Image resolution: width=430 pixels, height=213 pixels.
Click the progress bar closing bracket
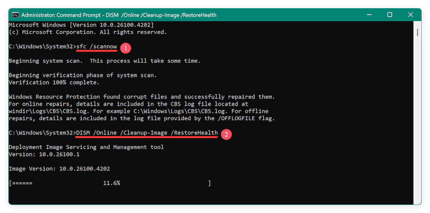pyautogui.click(x=209, y=183)
